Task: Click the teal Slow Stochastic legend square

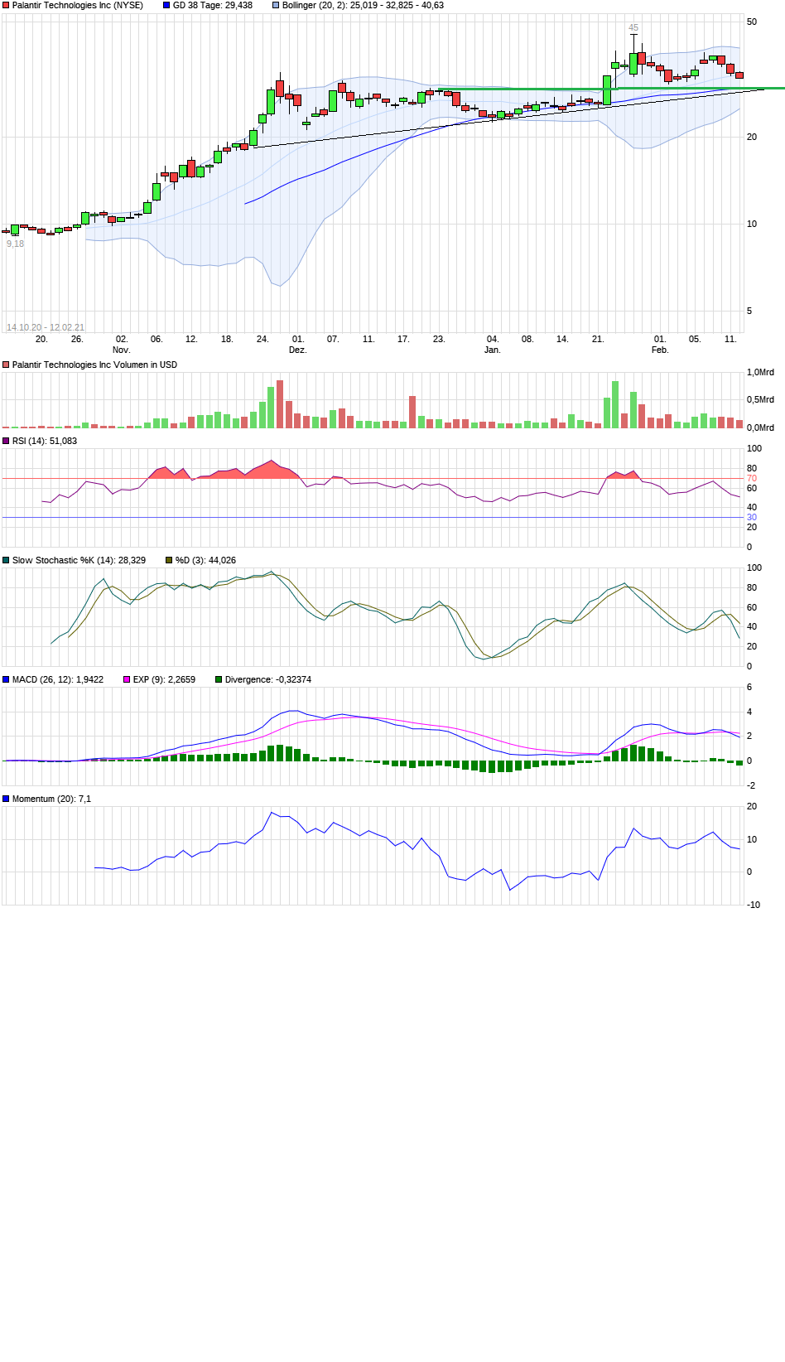Action: pos(6,561)
